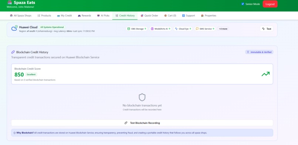This screenshot has height=145, width=298.
Task: Open the All Spaza Shops tab
Action: [21, 15]
